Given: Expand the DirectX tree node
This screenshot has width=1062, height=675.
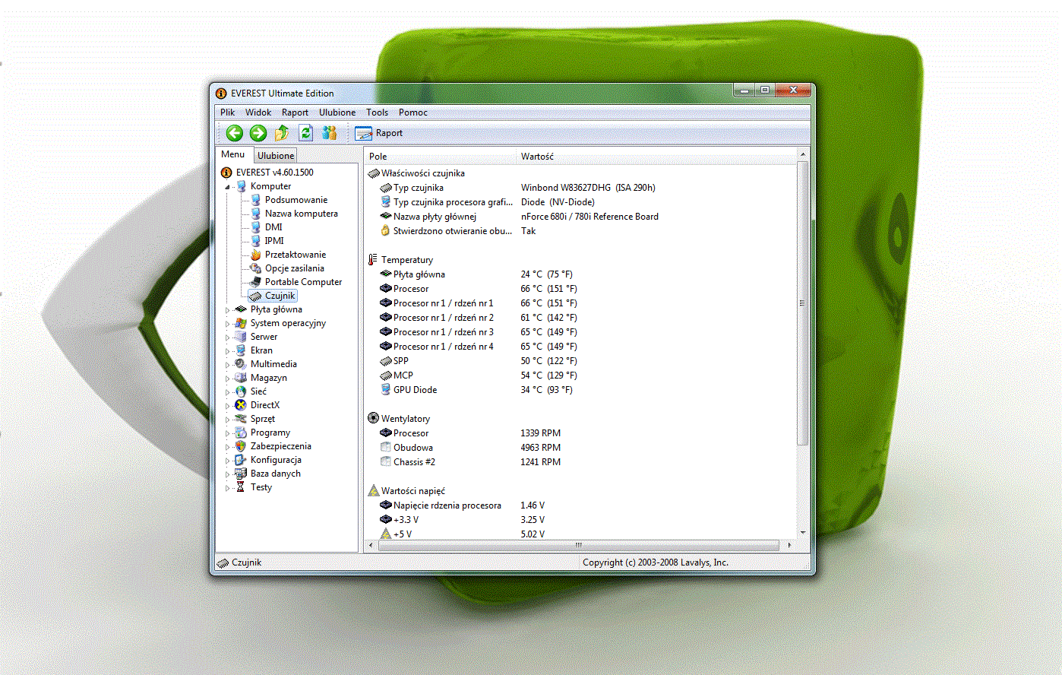Looking at the screenshot, I should (x=227, y=406).
